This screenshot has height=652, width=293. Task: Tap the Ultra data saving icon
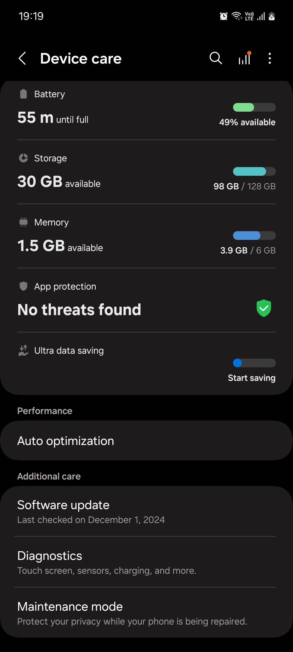[24, 350]
